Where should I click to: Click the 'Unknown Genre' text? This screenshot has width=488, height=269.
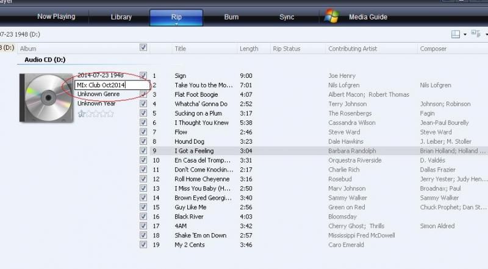(98, 94)
